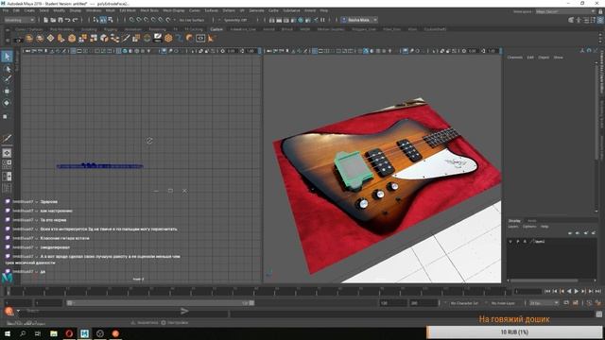This screenshot has width=605, height=340.
Task: Click the eye-in-rectangle shelf icon
Action: [200, 38]
